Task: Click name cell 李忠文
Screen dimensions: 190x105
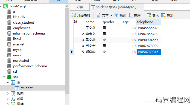Action: tap(93, 34)
